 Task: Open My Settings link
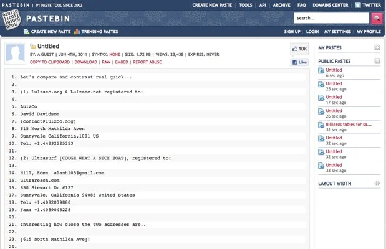337,32
